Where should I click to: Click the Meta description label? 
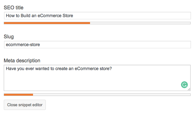[x=22, y=61]
